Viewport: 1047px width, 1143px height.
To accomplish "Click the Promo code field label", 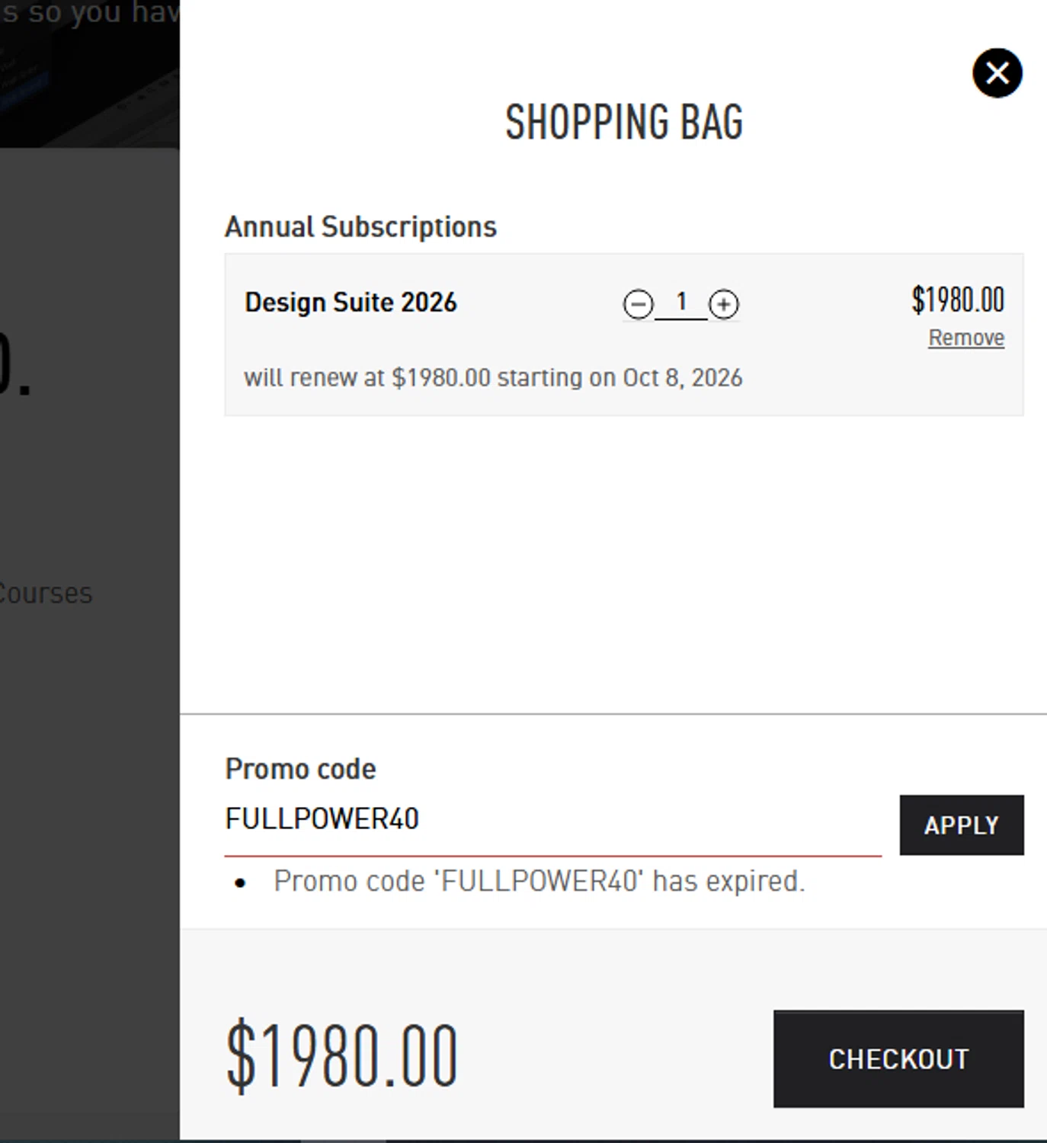I will [300, 769].
